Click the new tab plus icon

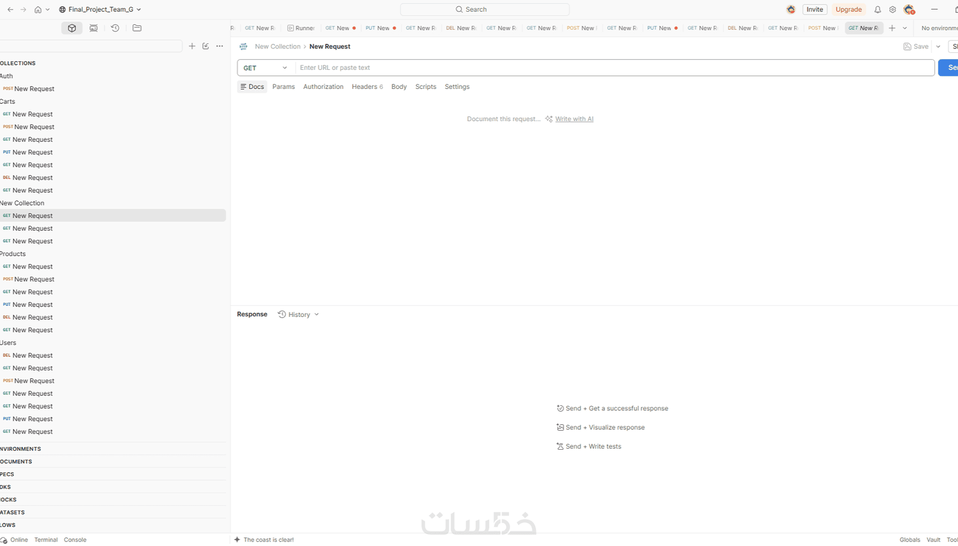[x=892, y=28]
